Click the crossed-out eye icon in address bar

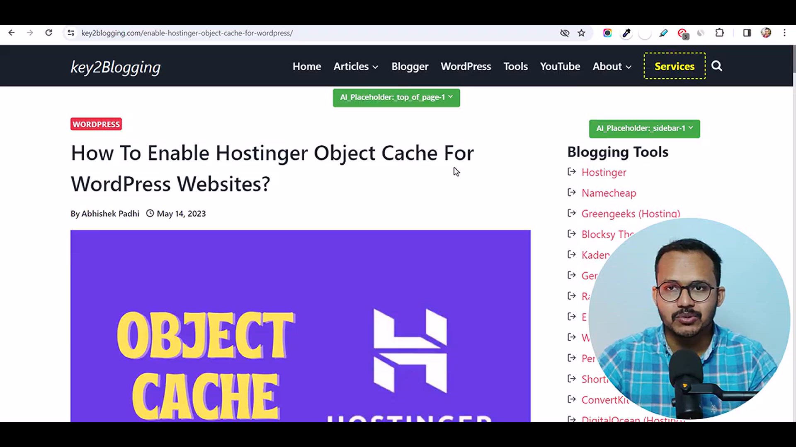(565, 33)
